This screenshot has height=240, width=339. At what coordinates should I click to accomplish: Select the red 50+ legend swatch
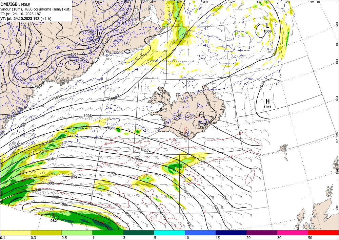click(324, 233)
